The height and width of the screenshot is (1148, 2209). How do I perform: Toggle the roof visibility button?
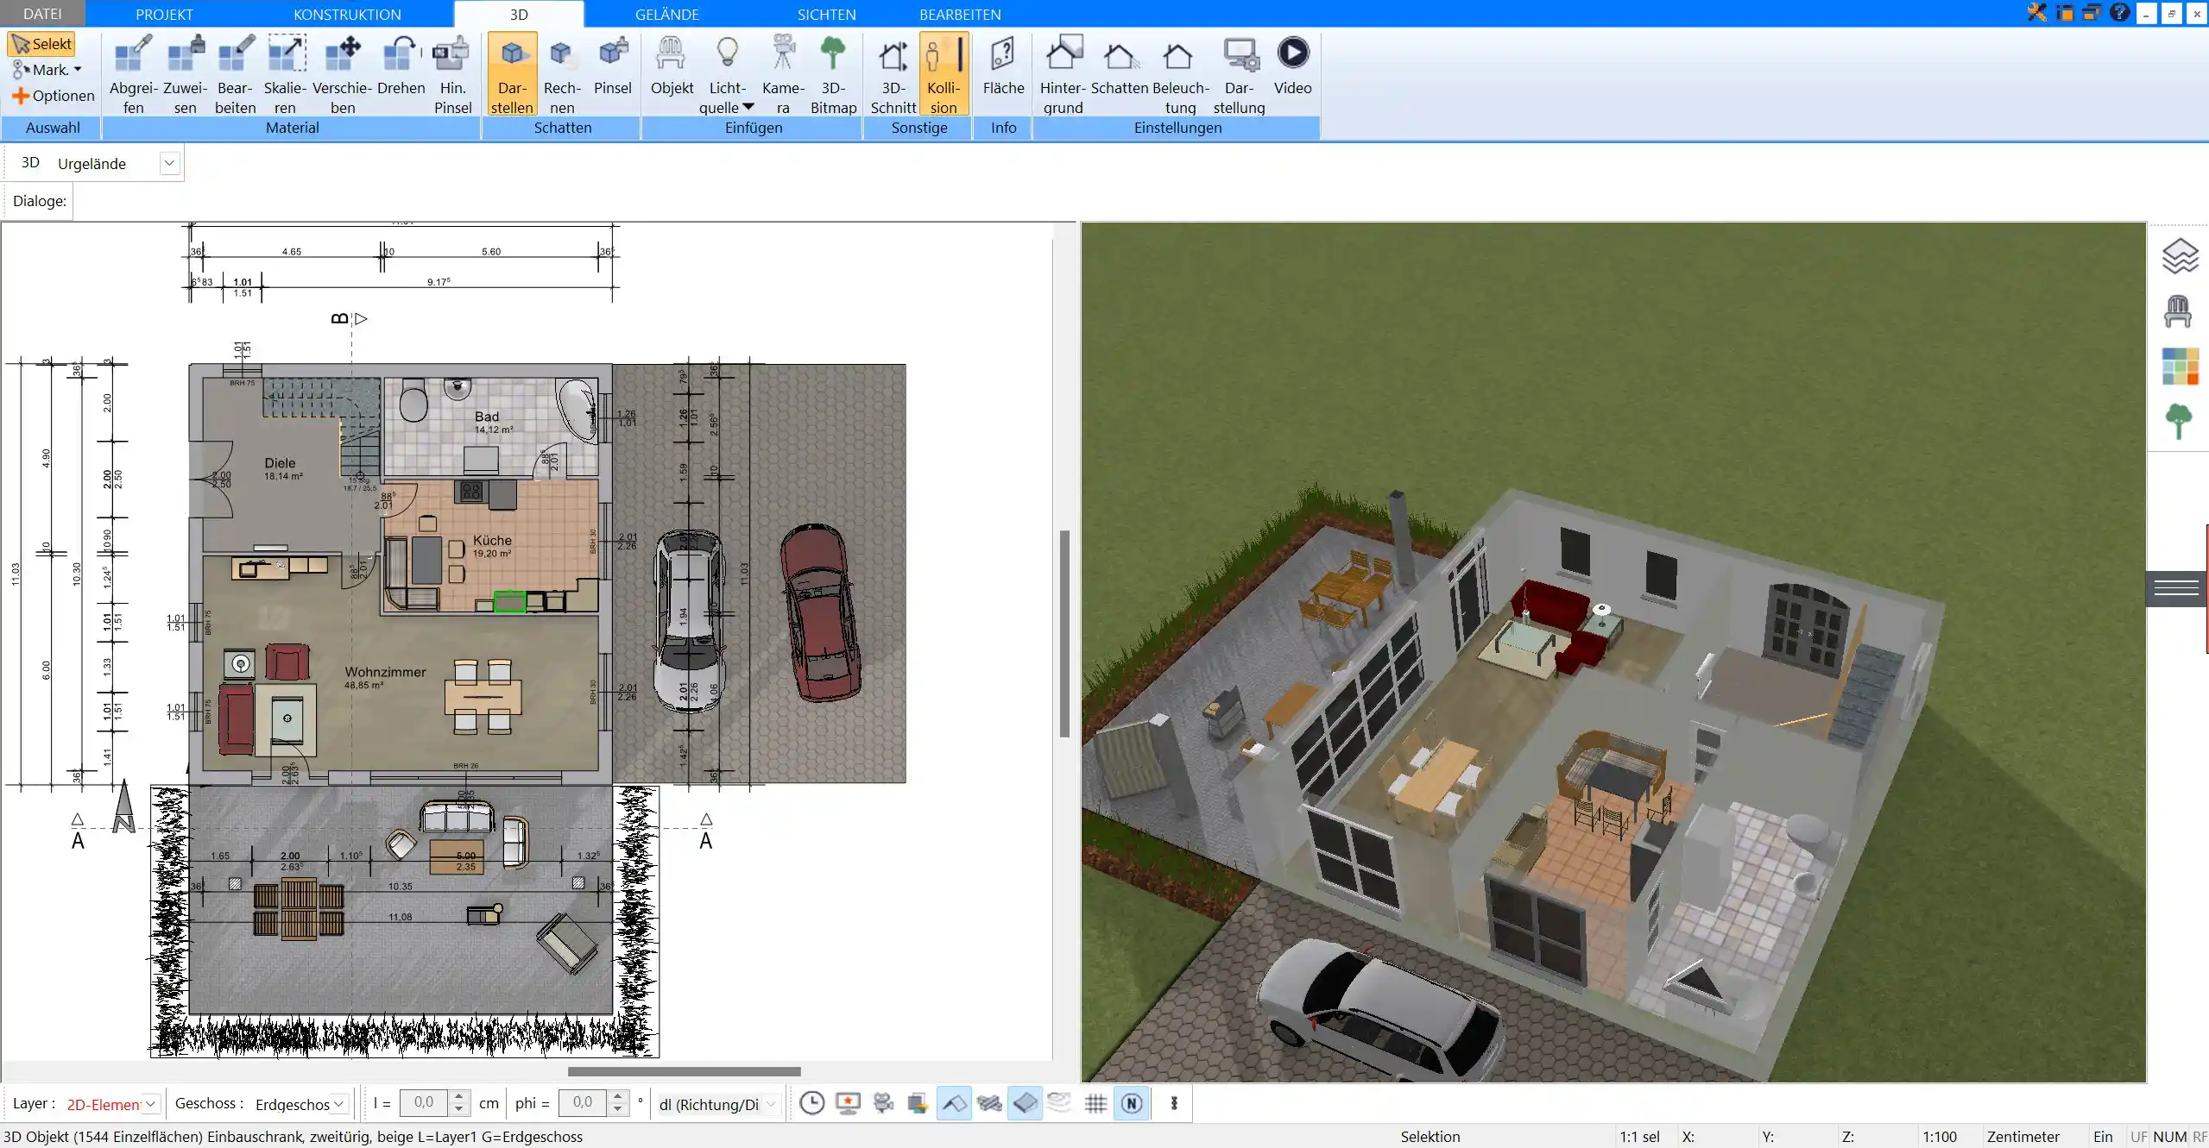click(x=954, y=1103)
